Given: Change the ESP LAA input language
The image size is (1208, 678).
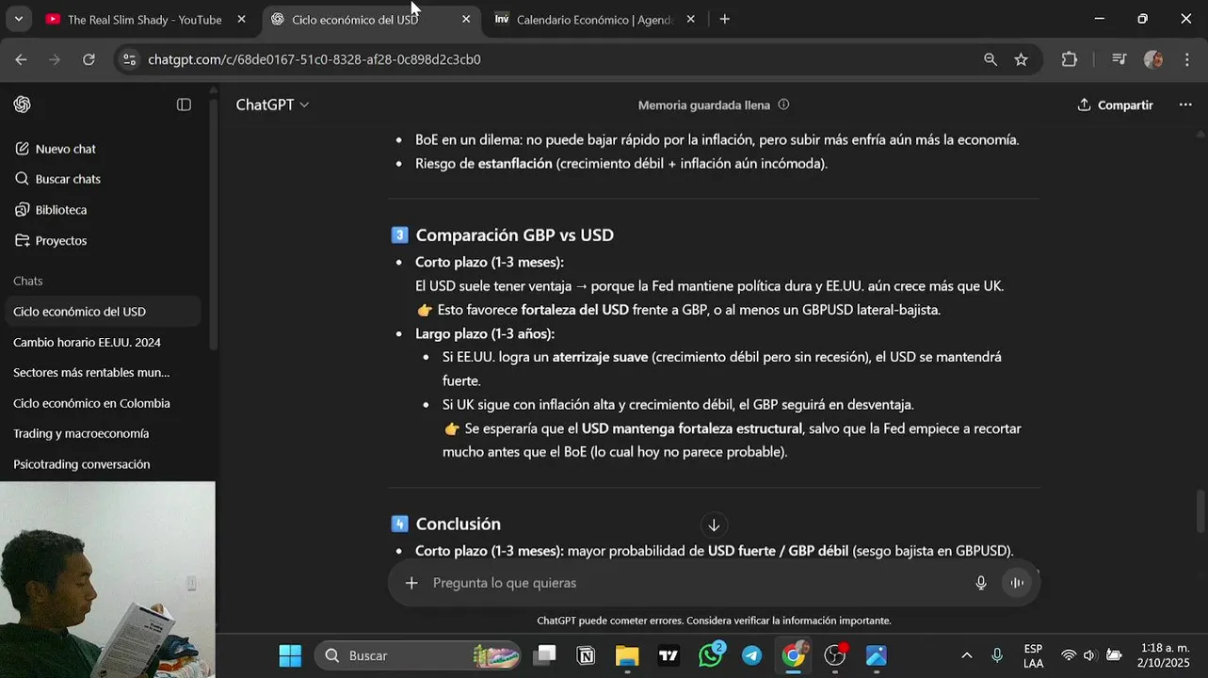Looking at the screenshot, I should pos(1033,655).
